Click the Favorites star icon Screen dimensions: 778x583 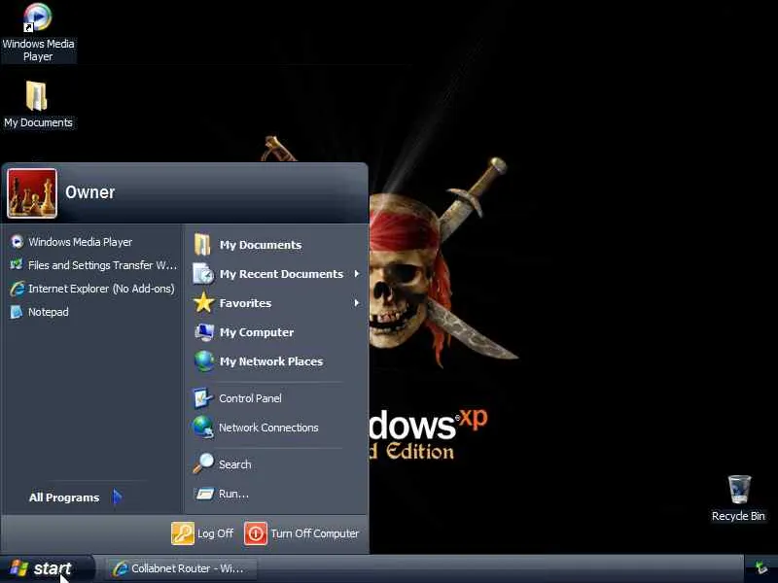pyautogui.click(x=203, y=302)
